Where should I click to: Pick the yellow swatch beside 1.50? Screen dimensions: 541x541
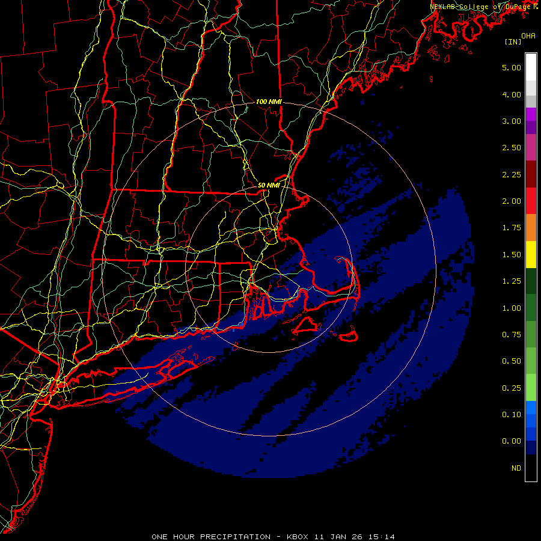click(x=531, y=254)
